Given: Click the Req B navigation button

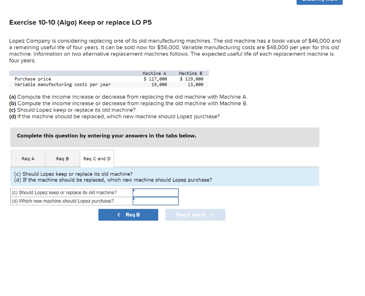Looking at the screenshot, I should click(128, 215).
